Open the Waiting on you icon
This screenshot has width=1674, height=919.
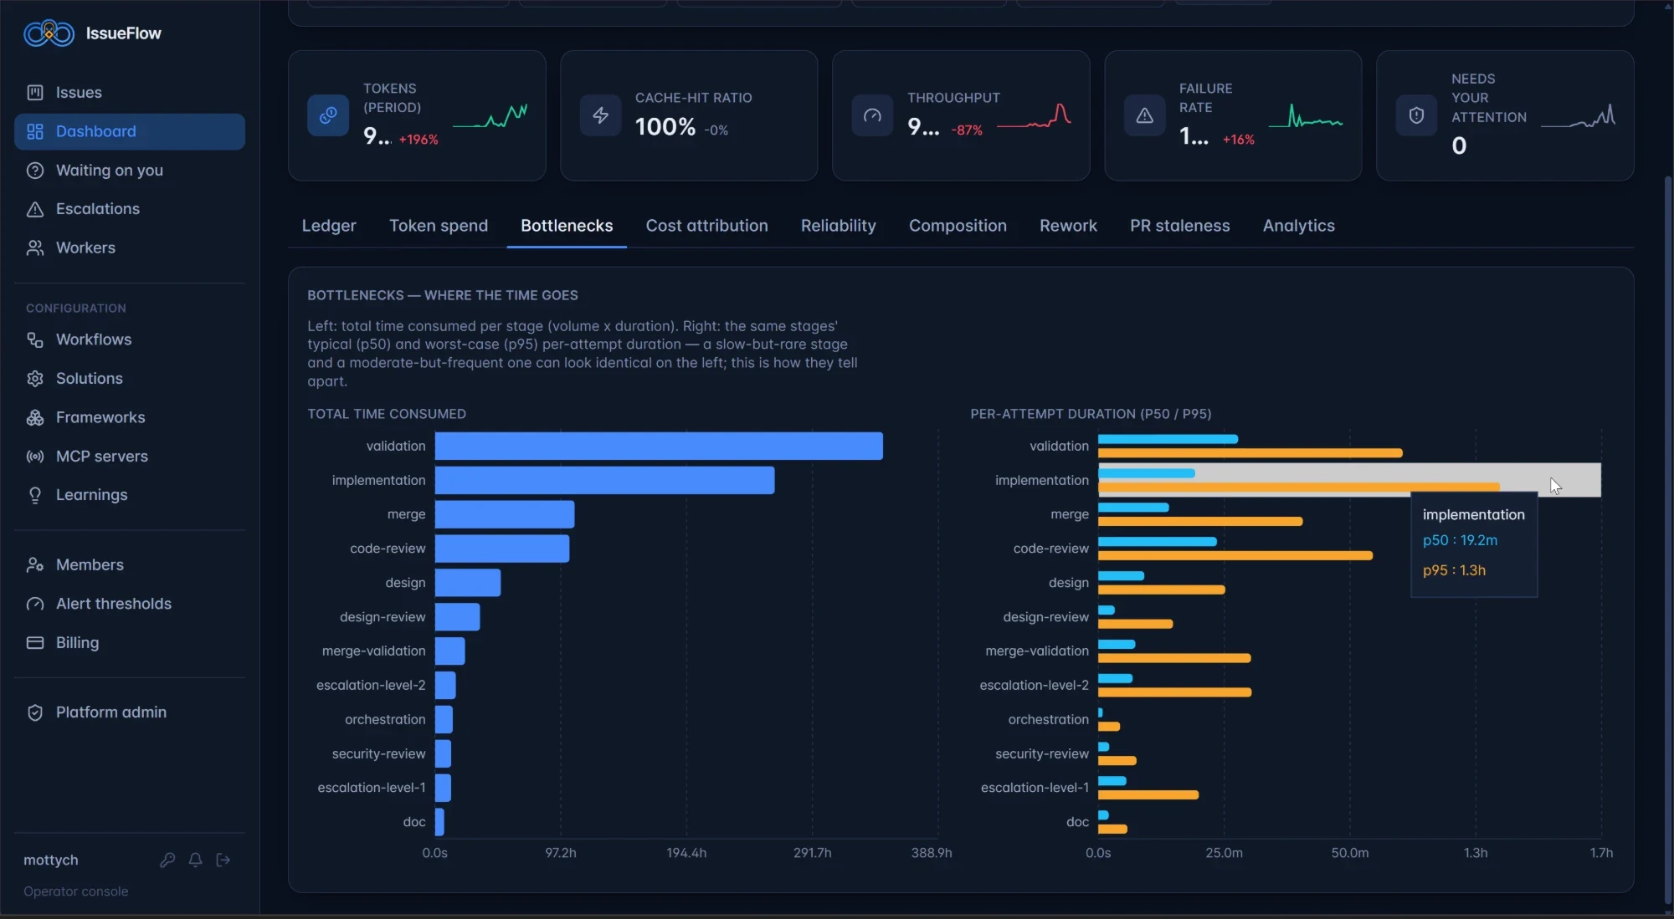click(35, 171)
